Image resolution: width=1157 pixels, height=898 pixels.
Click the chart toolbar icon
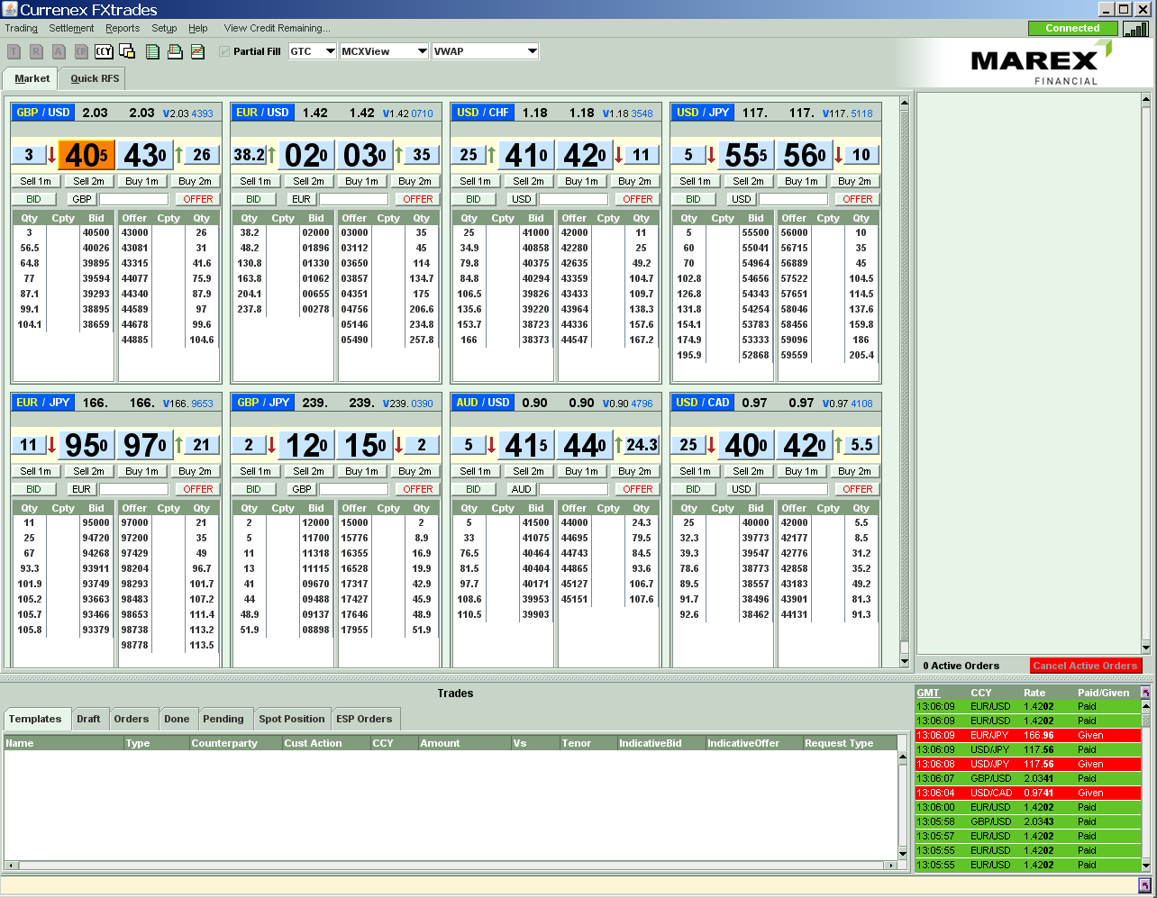[197, 51]
